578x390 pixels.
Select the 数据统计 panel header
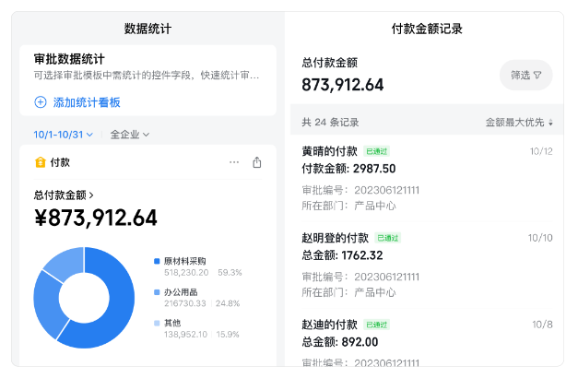click(x=147, y=29)
